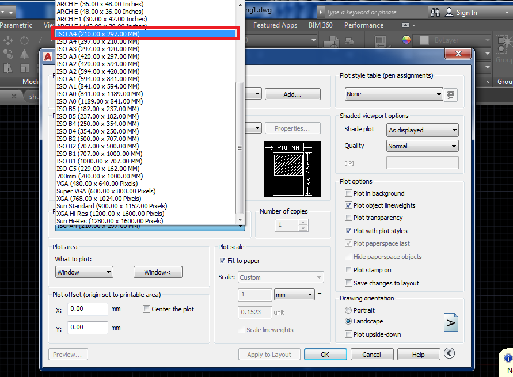Enable Center the plot checkbox

(147, 309)
